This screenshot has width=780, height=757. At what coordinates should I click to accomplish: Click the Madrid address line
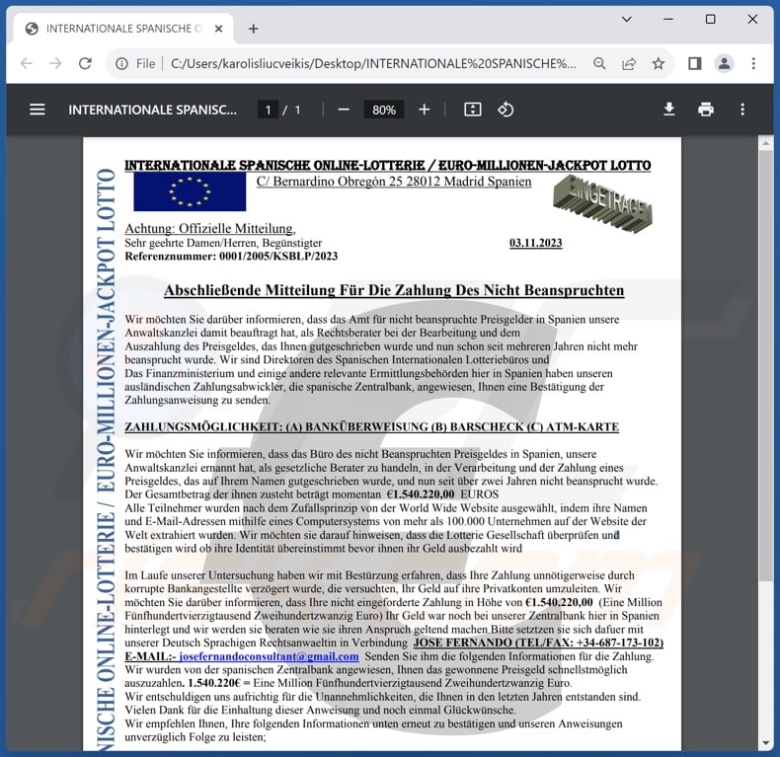click(x=394, y=182)
